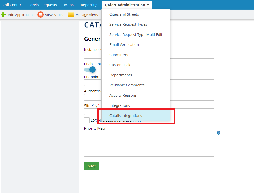Toggle the Enable Integration switch
The width and height of the screenshot is (254, 193).
click(90, 70)
